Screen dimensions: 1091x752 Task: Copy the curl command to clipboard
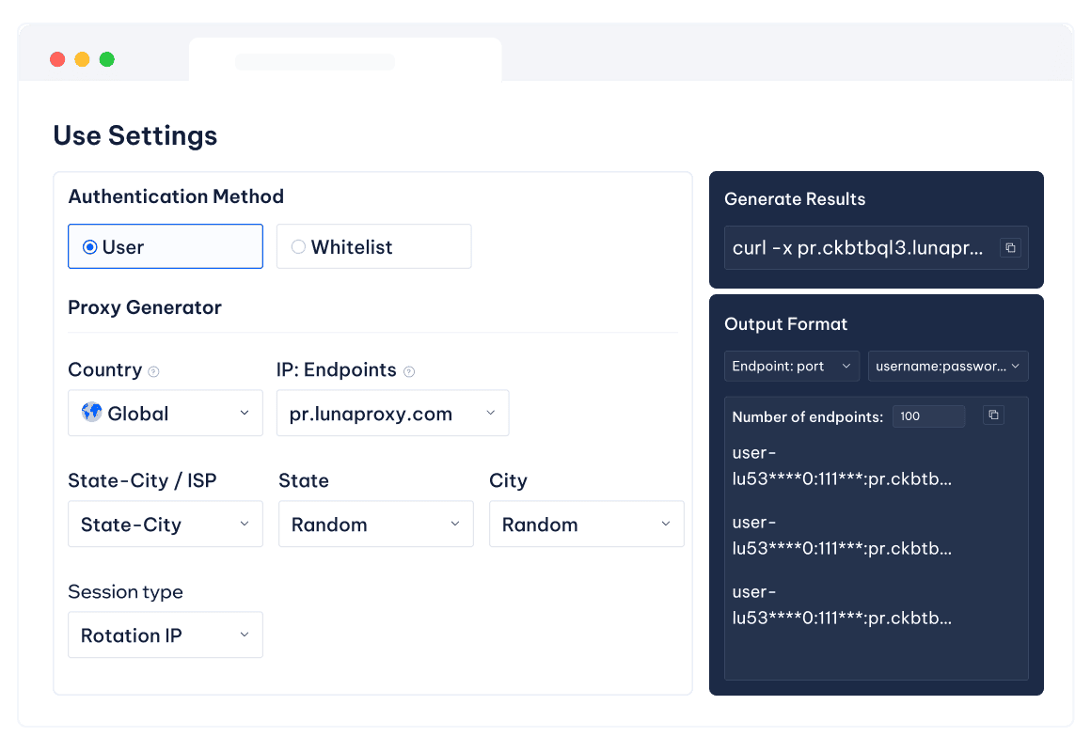[1010, 247]
